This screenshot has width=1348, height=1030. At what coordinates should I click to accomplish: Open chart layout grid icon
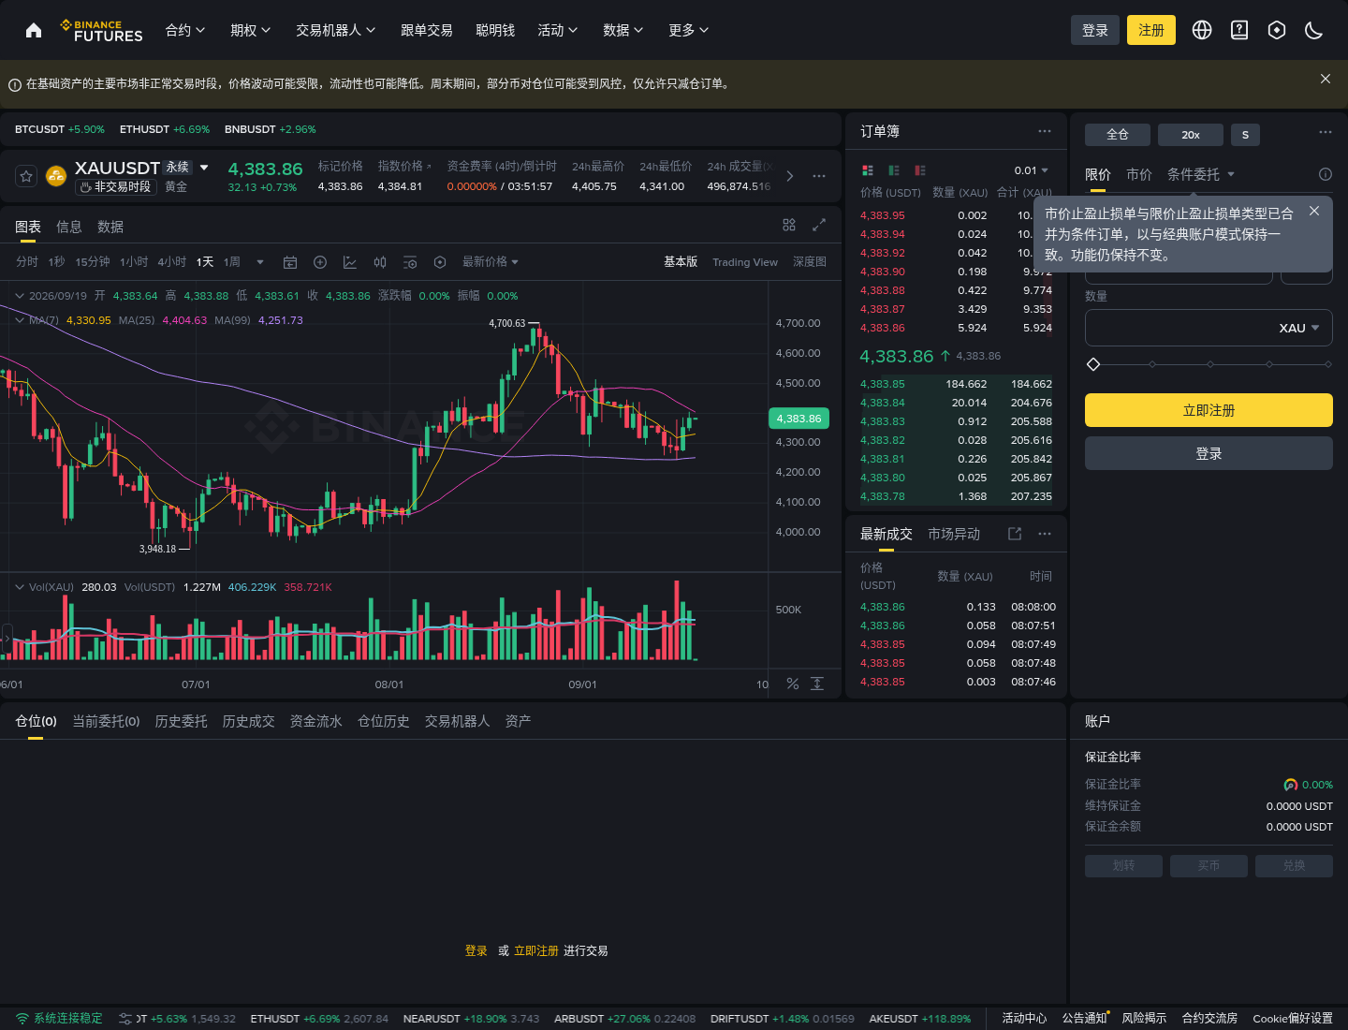pos(789,225)
